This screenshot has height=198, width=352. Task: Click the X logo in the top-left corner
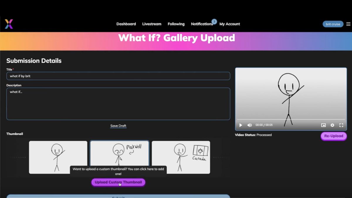click(x=9, y=24)
